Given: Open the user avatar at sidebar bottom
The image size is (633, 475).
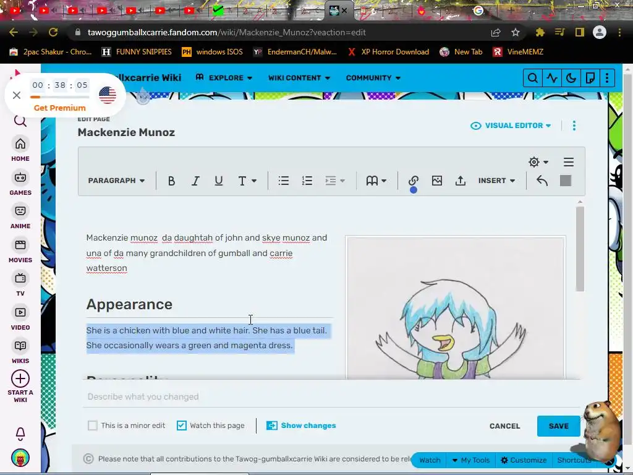Looking at the screenshot, I should 20,458.
